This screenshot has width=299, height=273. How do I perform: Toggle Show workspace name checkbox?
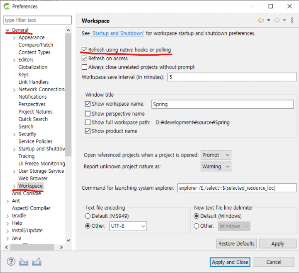tap(88, 104)
